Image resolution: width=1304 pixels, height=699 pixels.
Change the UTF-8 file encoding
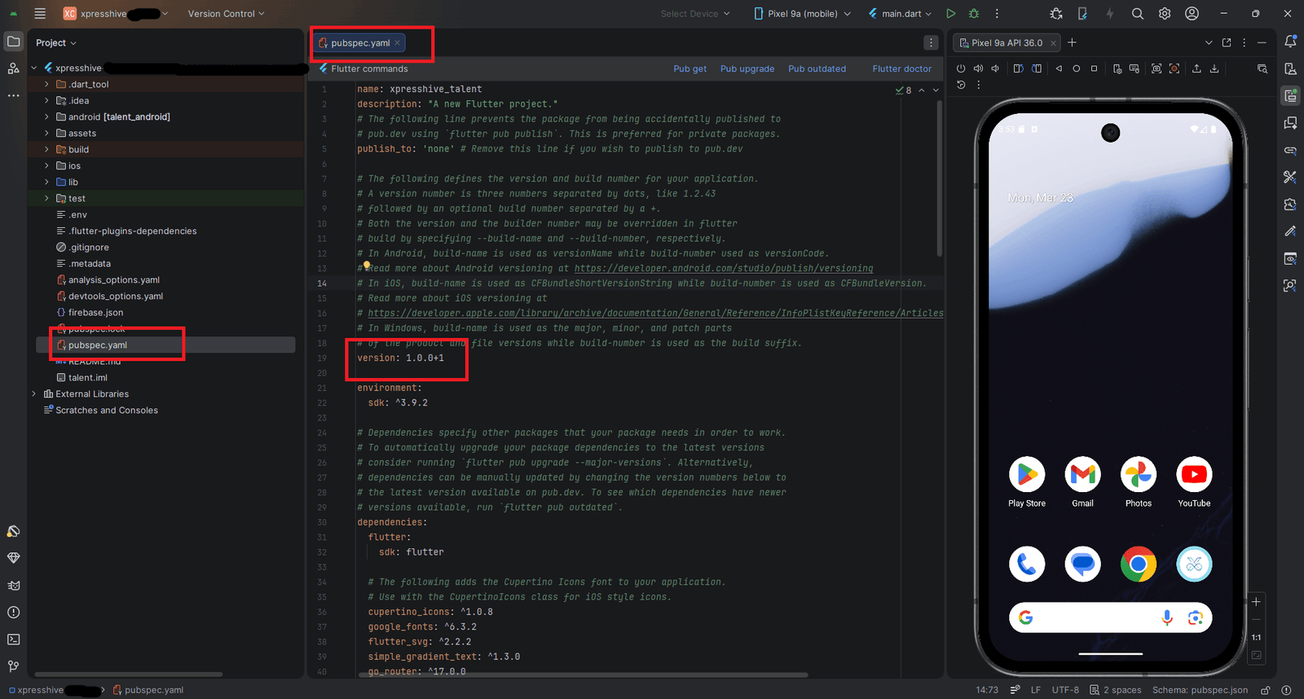(x=1065, y=690)
